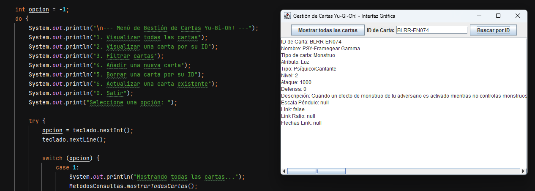Click the 'Tipo de carta: Monstruo' line
This screenshot has height=191, width=535.
click(x=308, y=55)
